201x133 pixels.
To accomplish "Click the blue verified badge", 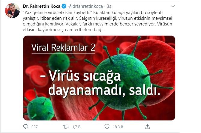I will (64, 6).
